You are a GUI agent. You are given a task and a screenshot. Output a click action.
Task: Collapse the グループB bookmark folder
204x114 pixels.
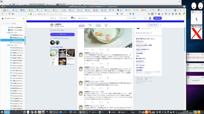[7, 45]
